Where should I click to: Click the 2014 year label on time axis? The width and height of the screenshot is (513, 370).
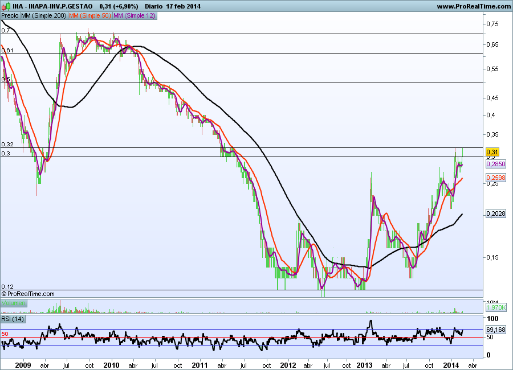coord(452,365)
